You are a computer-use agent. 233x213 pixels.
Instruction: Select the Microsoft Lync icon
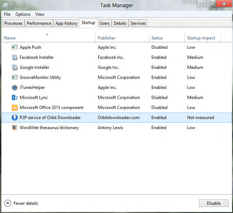[x=15, y=98]
